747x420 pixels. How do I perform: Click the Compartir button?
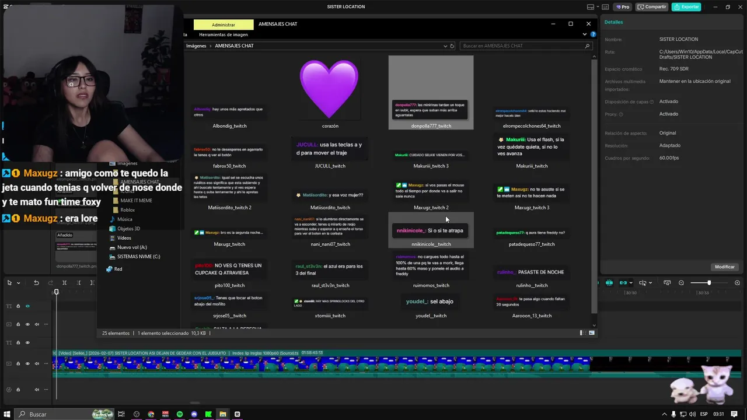coord(652,7)
